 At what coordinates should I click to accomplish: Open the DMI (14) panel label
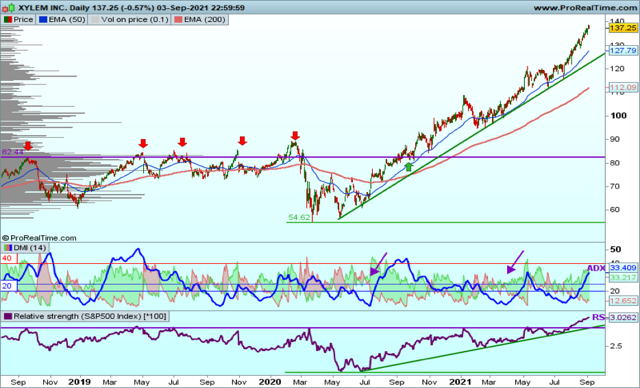click(29, 247)
